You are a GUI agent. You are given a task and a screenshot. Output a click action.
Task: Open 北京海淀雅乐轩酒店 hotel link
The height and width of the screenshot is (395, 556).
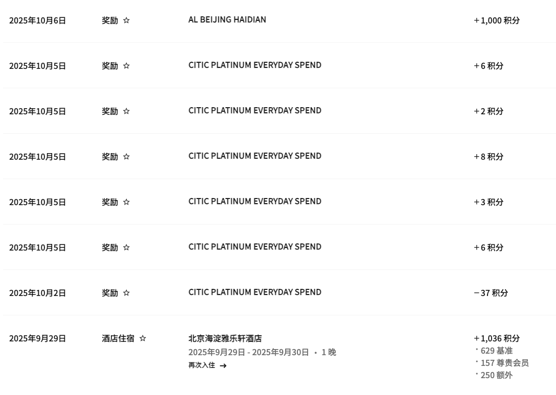(225, 338)
